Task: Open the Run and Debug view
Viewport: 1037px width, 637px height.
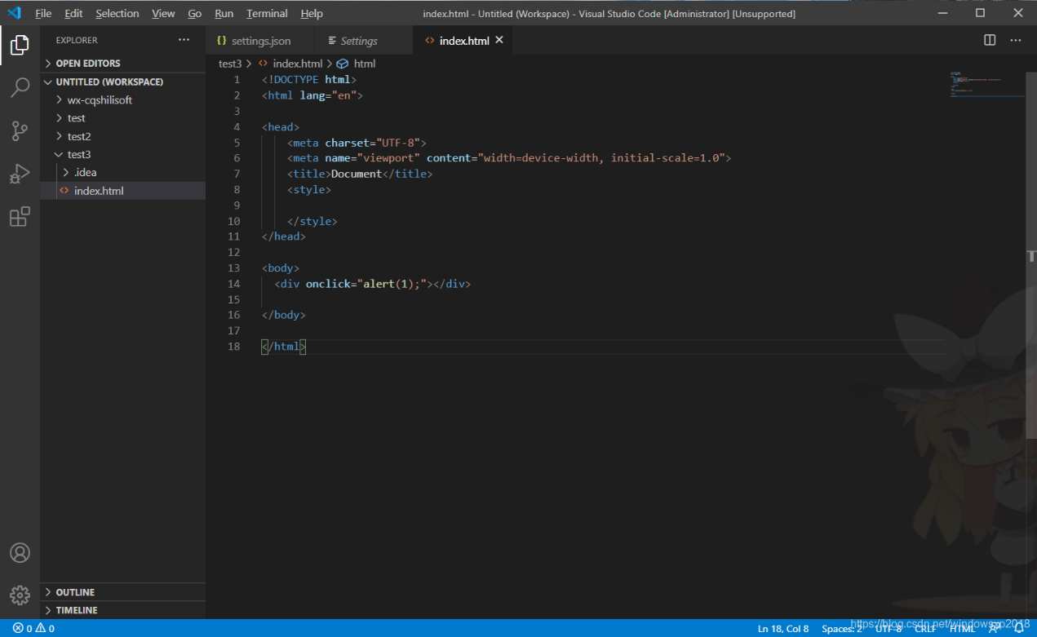Action: point(20,174)
